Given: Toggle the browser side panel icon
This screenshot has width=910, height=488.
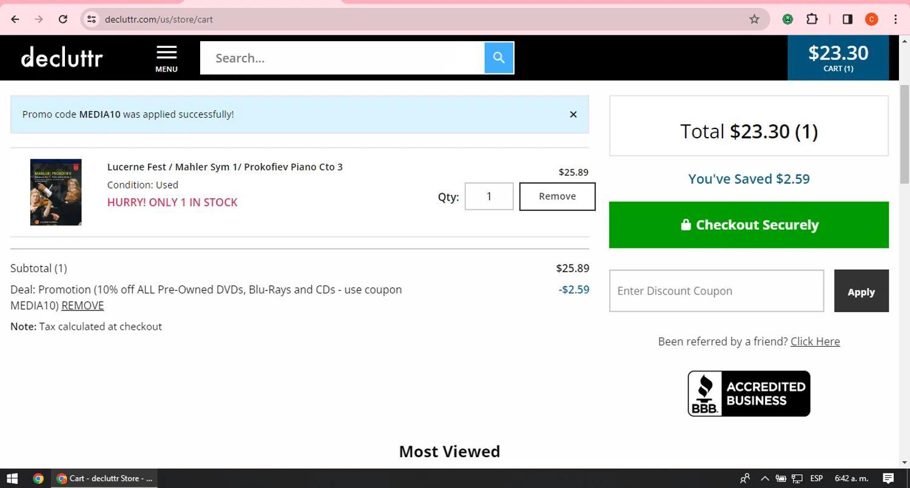Looking at the screenshot, I should (848, 19).
